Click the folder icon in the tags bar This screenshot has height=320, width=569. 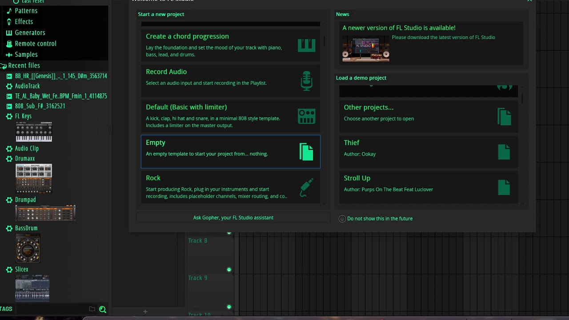(92, 309)
